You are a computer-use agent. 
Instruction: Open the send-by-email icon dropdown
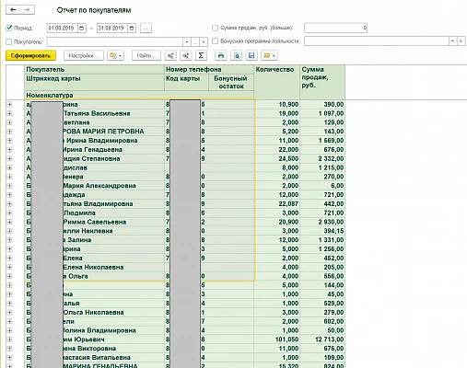(x=269, y=55)
